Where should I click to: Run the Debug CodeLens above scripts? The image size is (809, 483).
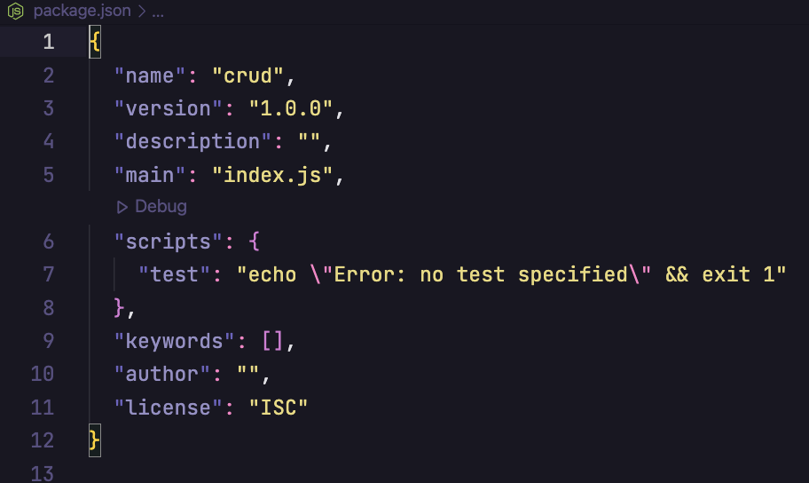[x=151, y=207]
